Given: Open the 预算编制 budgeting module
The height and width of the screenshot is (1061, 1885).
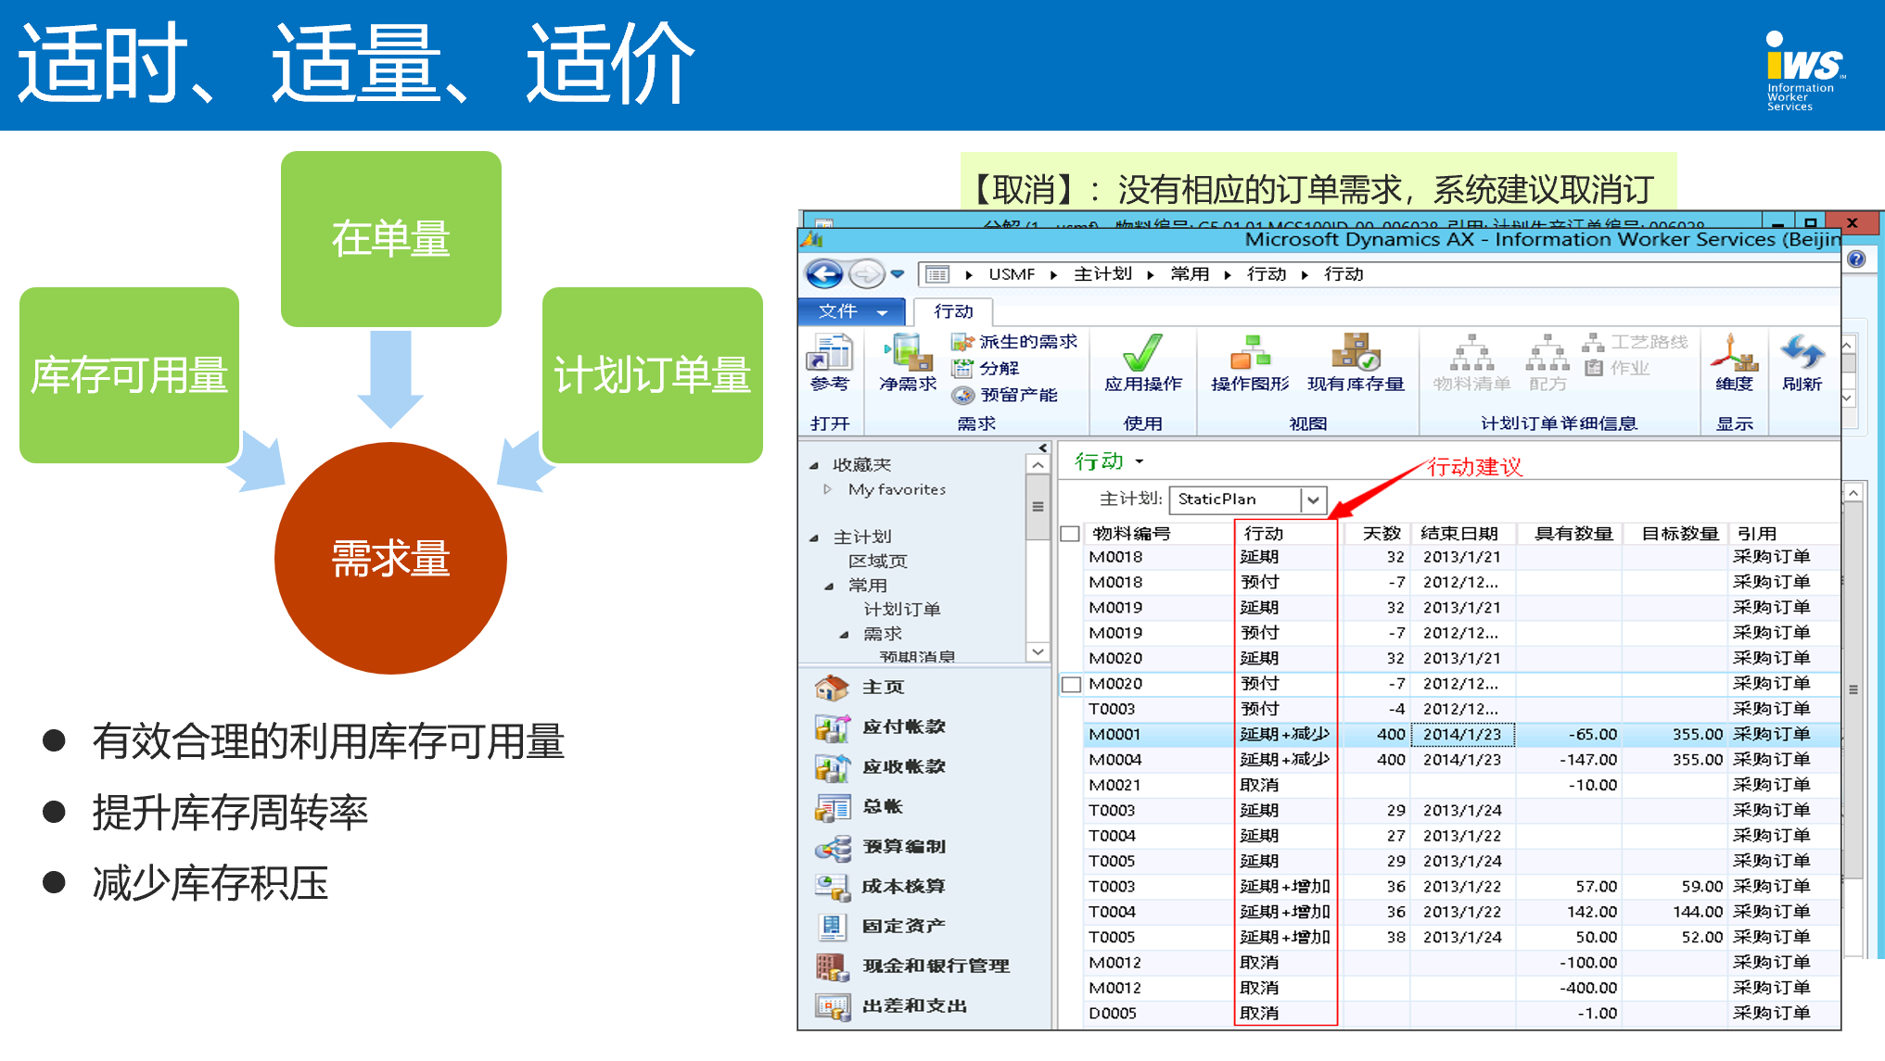Looking at the screenshot, I should pyautogui.click(x=880, y=846).
